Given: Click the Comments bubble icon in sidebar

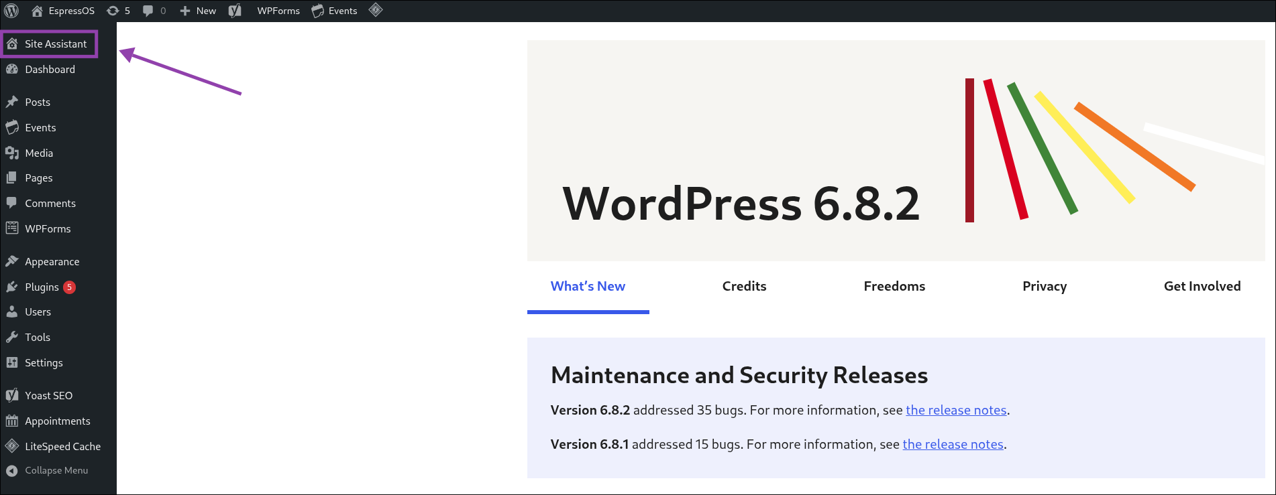Looking at the screenshot, I should pyautogui.click(x=12, y=203).
